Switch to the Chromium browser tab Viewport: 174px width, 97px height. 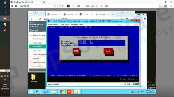pyautogui.click(x=54, y=14)
